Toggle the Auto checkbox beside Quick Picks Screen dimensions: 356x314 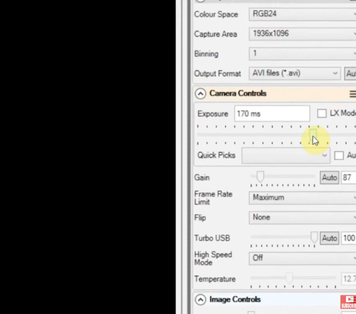click(x=339, y=155)
